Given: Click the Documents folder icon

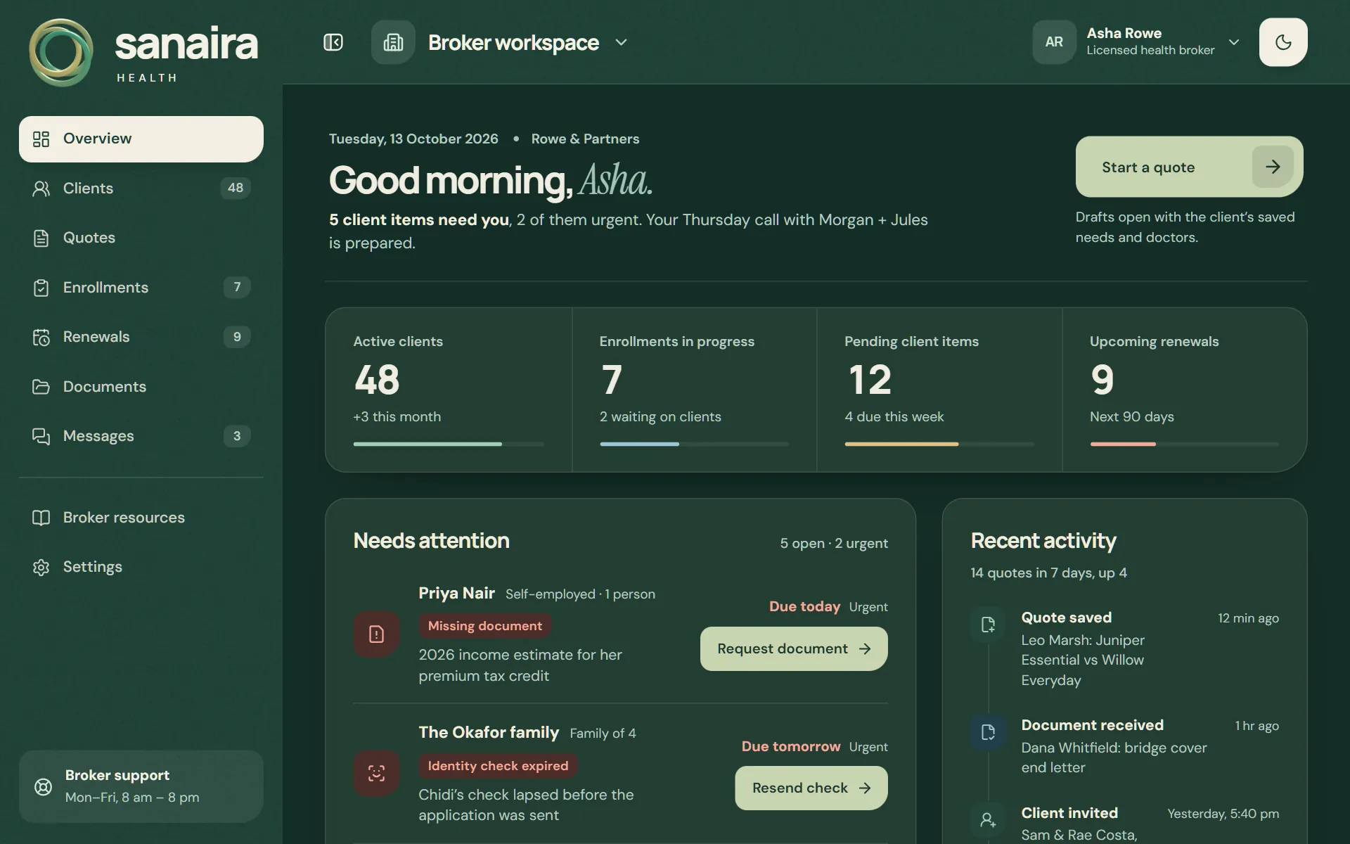Looking at the screenshot, I should tap(41, 387).
